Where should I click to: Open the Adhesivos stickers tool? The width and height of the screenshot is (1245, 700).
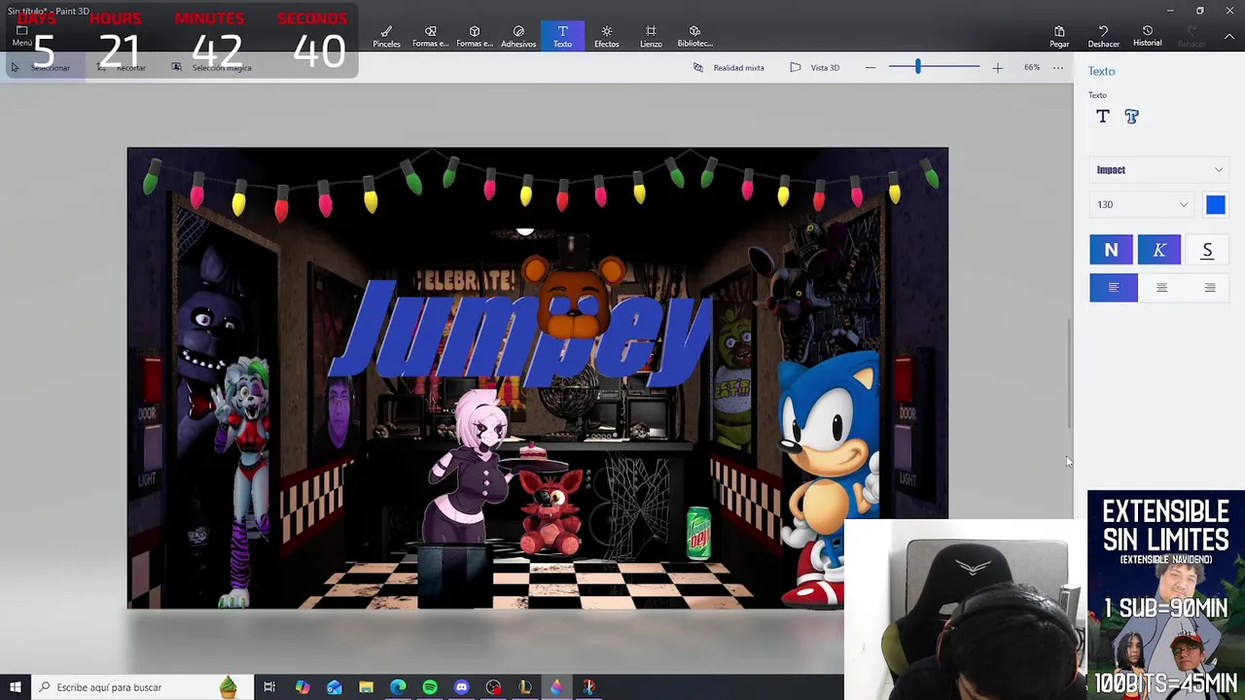click(518, 36)
